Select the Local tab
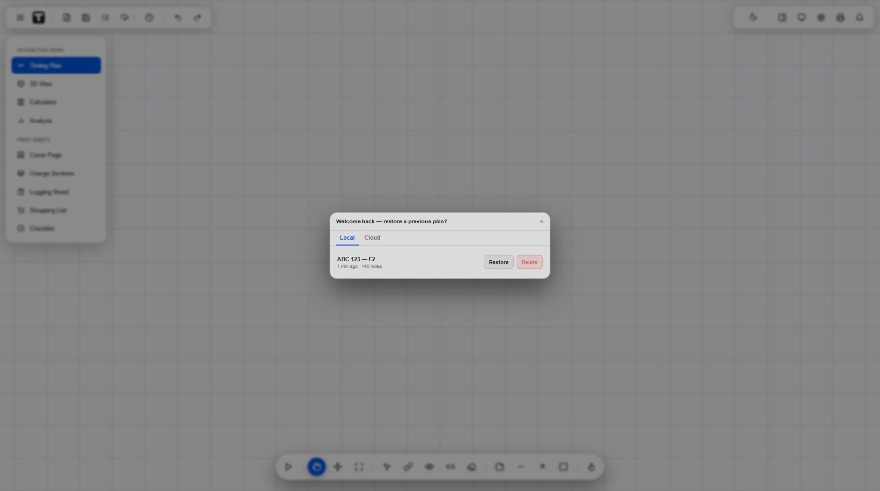 coord(347,238)
